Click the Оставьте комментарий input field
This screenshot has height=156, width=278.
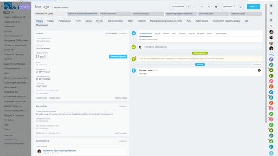(x=200, y=39)
